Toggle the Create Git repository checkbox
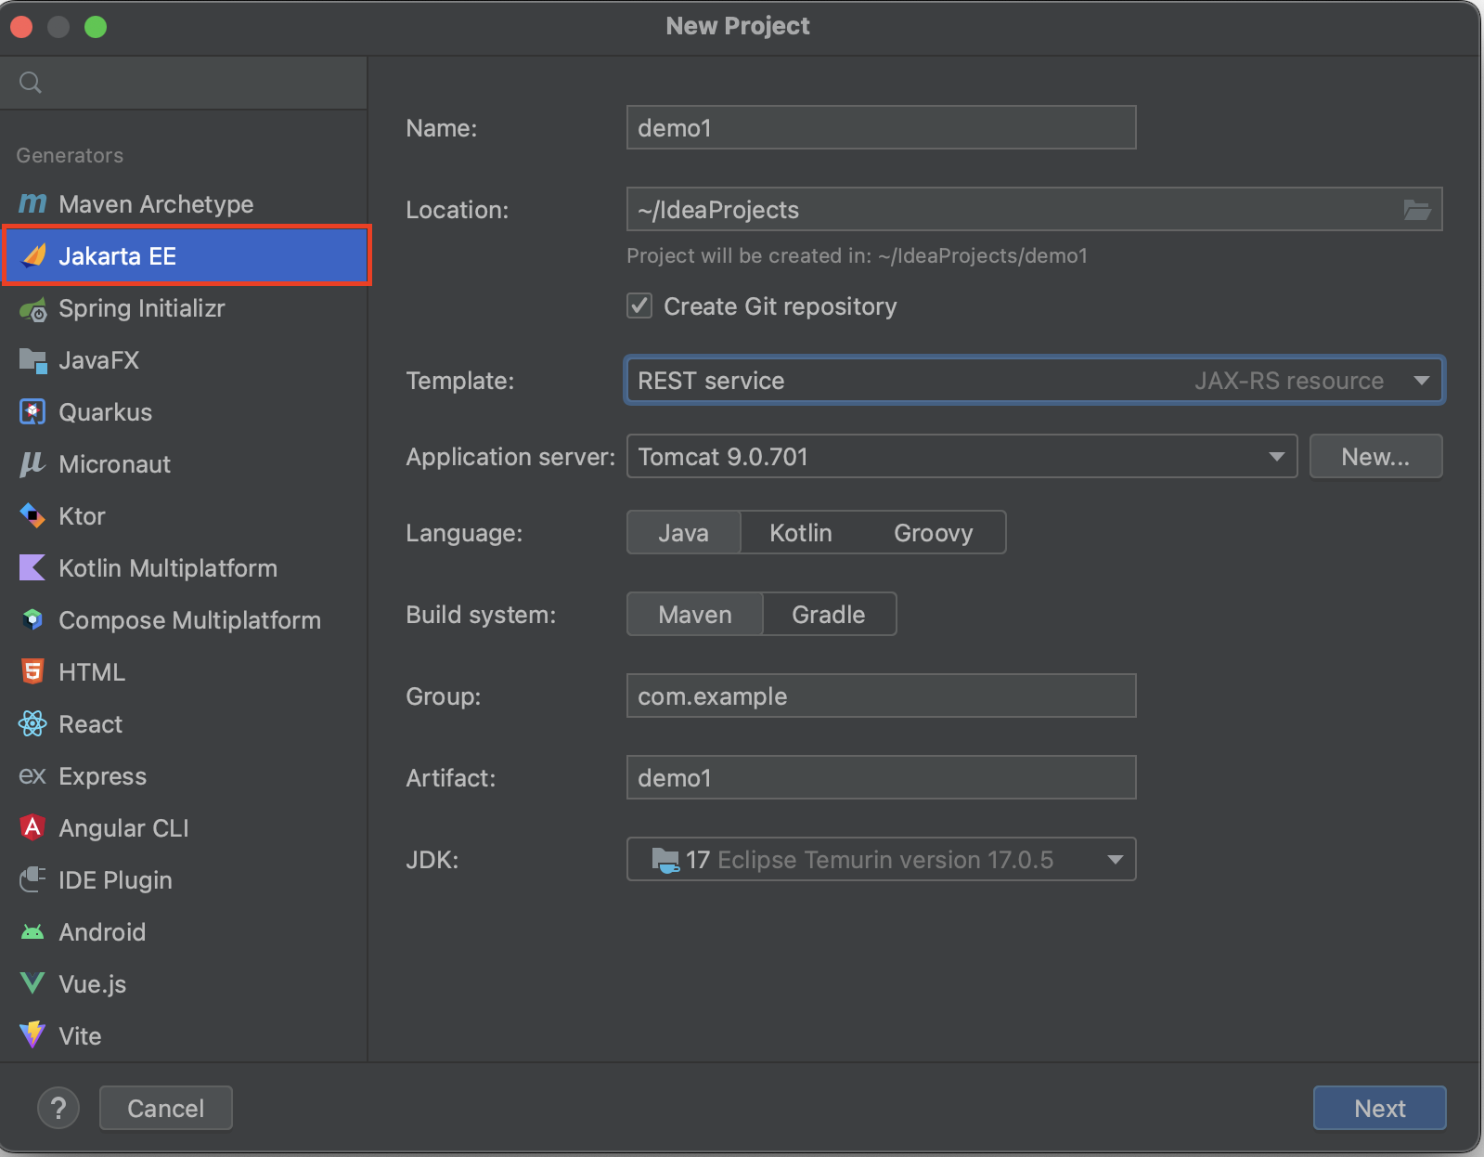The height and width of the screenshot is (1157, 1484). click(x=639, y=305)
